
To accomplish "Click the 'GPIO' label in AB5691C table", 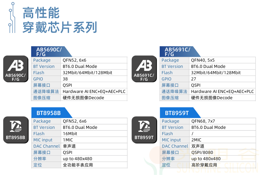I will tap(166, 79).
